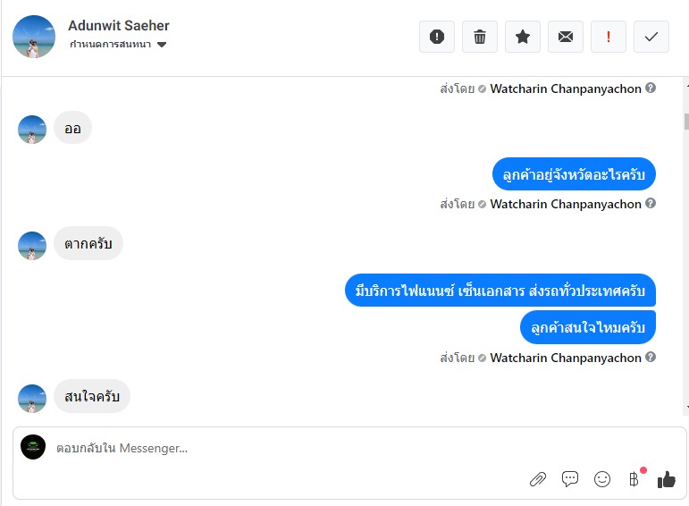Click Adunwit Saeher header profile picture

(34, 37)
